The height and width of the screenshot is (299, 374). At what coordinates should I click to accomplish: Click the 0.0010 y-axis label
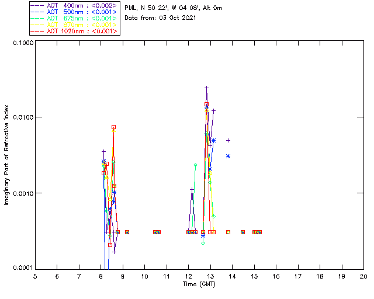point(23,193)
